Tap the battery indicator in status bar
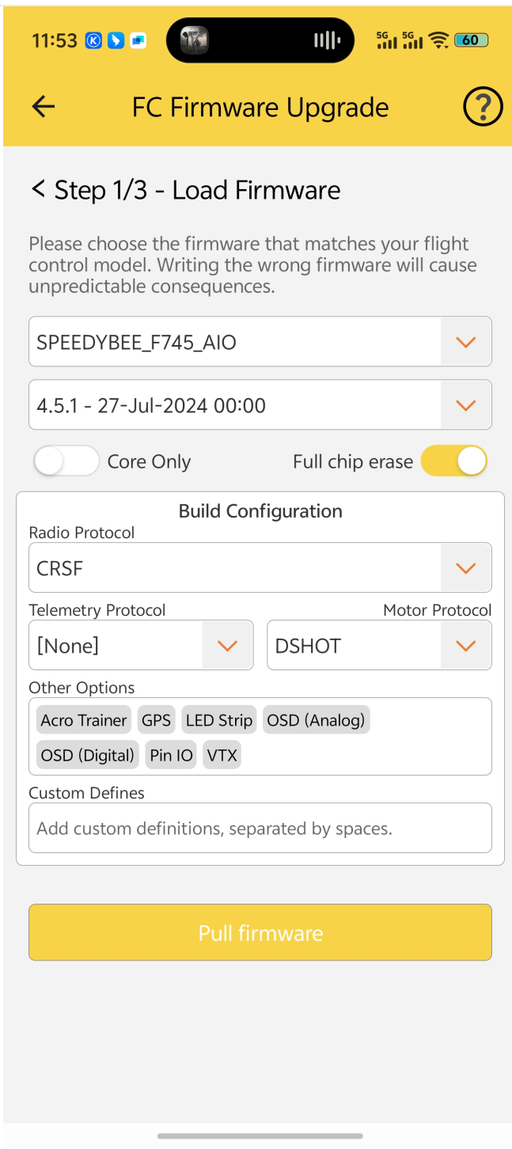Viewport: 512px width, 1149px height. [x=471, y=40]
